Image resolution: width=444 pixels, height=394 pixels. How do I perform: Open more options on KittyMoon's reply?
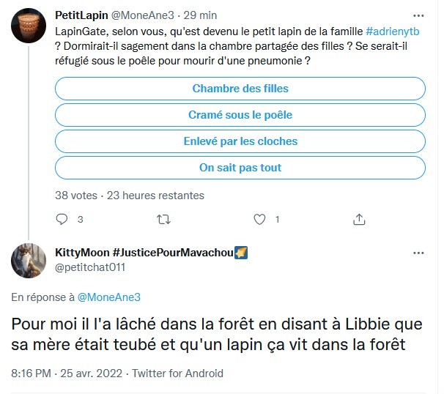pyautogui.click(x=418, y=252)
